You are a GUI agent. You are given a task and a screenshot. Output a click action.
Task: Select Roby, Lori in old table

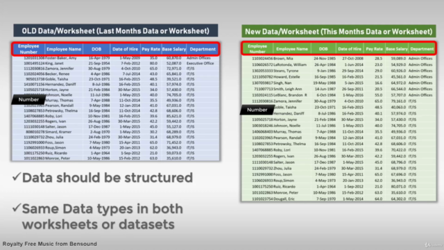click(54, 116)
